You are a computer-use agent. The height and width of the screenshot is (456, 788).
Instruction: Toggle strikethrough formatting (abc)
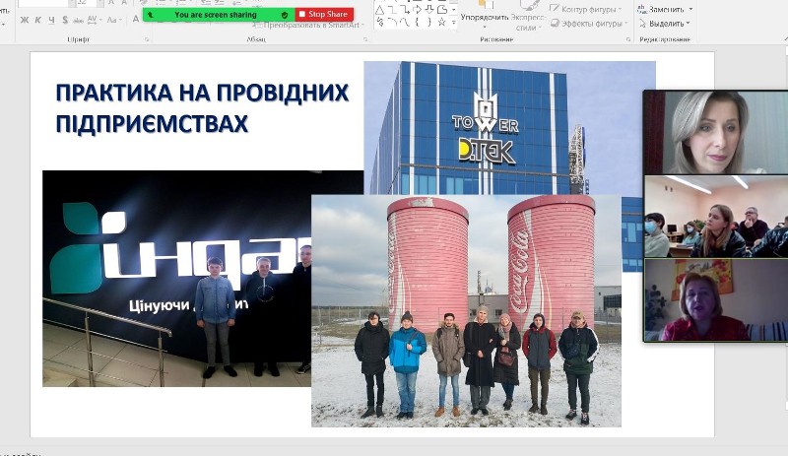pos(79,20)
